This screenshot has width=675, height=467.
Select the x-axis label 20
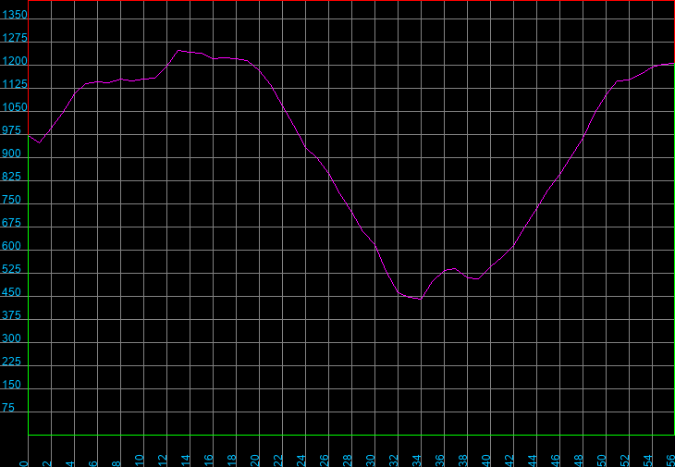coord(255,461)
